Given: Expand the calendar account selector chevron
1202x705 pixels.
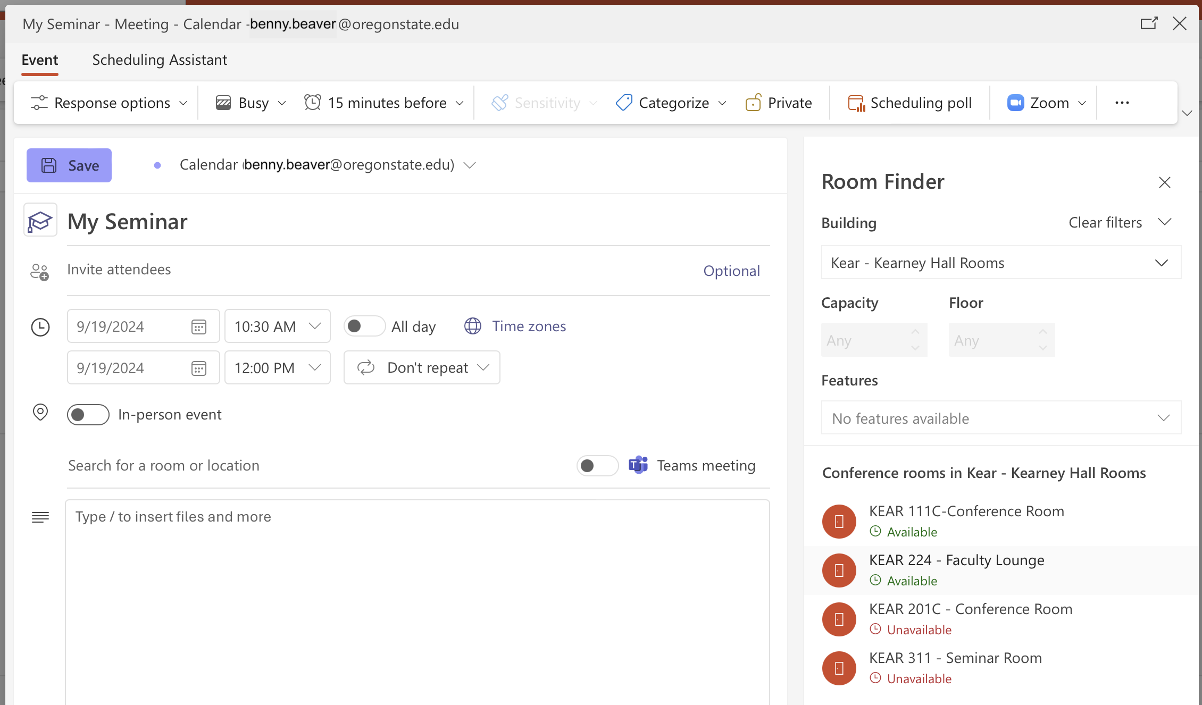Looking at the screenshot, I should click(469, 165).
